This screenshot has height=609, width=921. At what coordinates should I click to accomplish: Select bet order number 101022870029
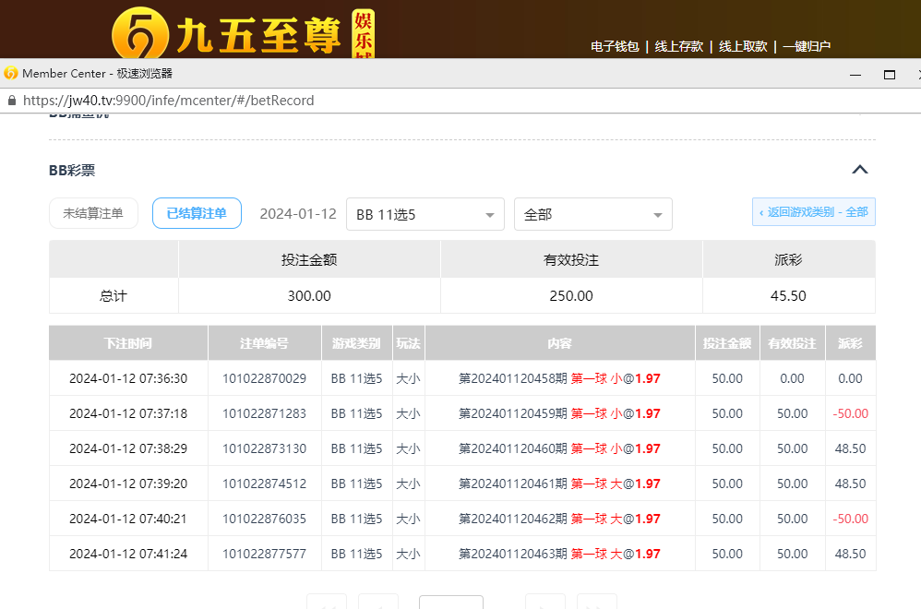click(264, 378)
